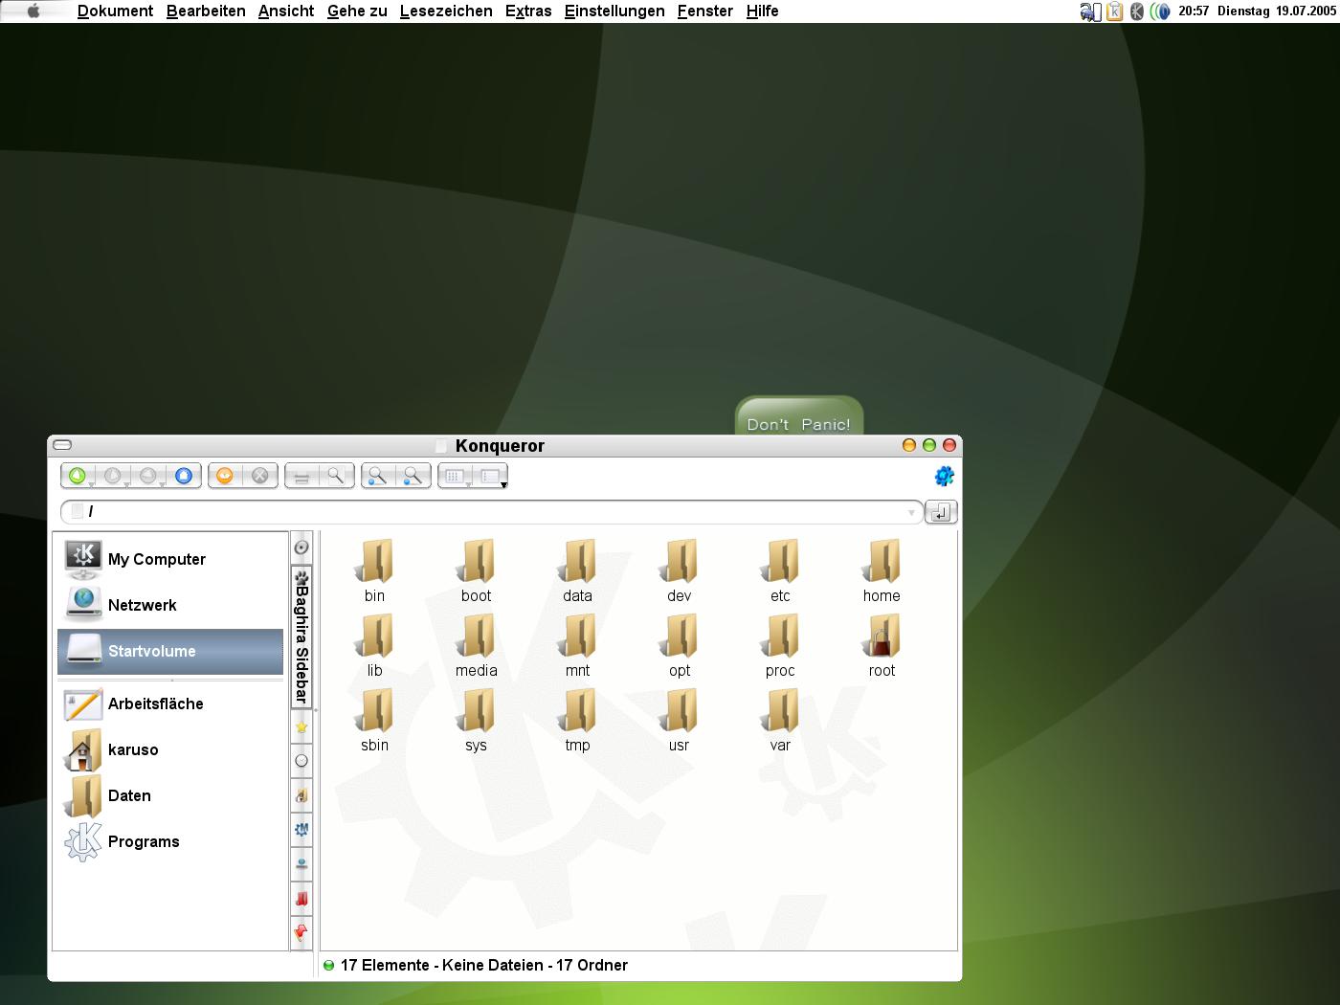Select the home folder icon
The height and width of the screenshot is (1005, 1340).
pyautogui.click(x=882, y=562)
